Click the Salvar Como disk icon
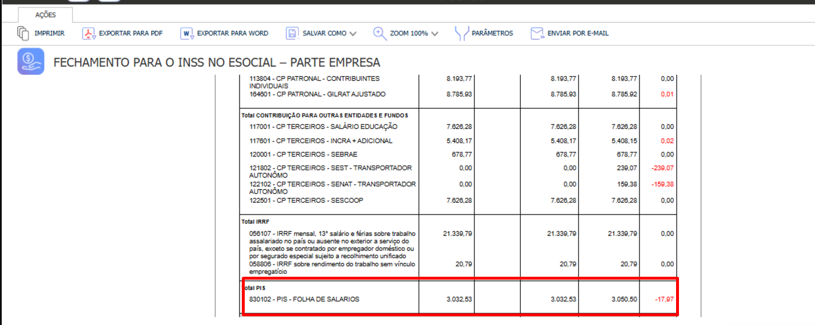 [x=292, y=34]
